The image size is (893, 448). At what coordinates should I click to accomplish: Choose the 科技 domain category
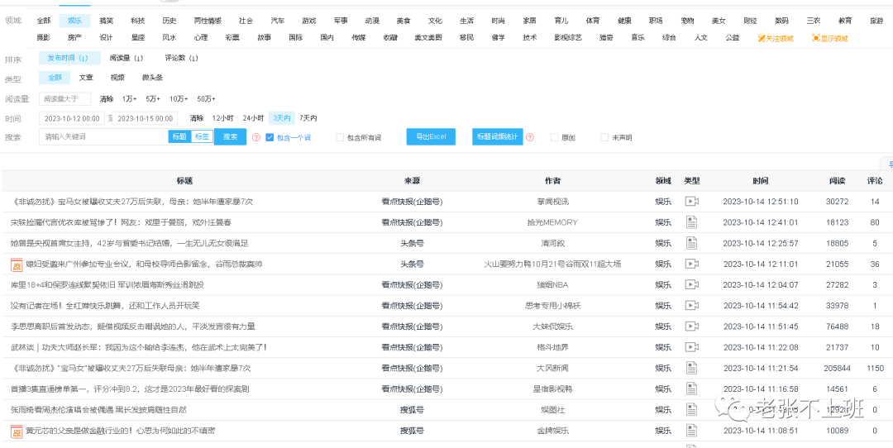pos(137,21)
